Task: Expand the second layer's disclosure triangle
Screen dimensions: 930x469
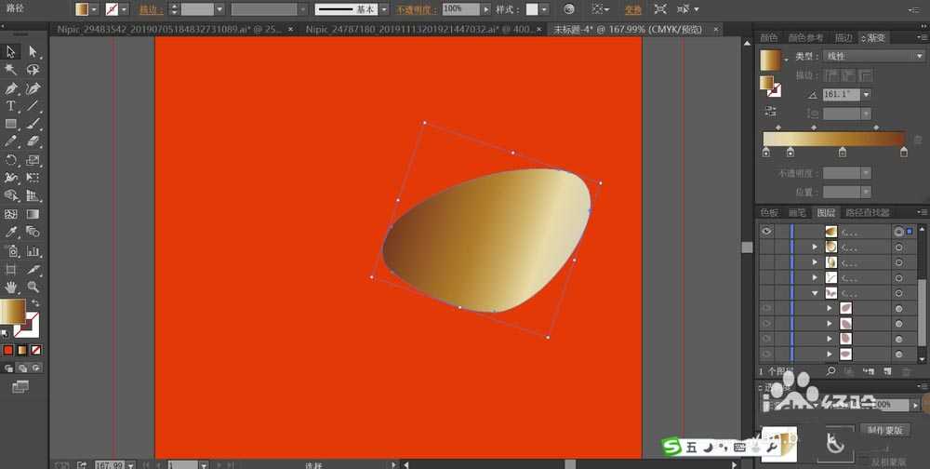Action: click(816, 248)
